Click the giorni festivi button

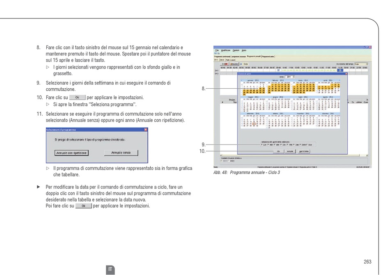click(x=304, y=151)
